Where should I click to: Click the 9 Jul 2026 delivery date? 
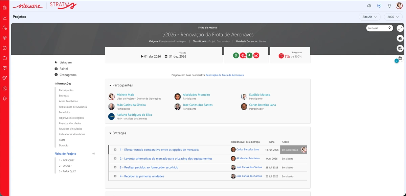tap(272, 159)
